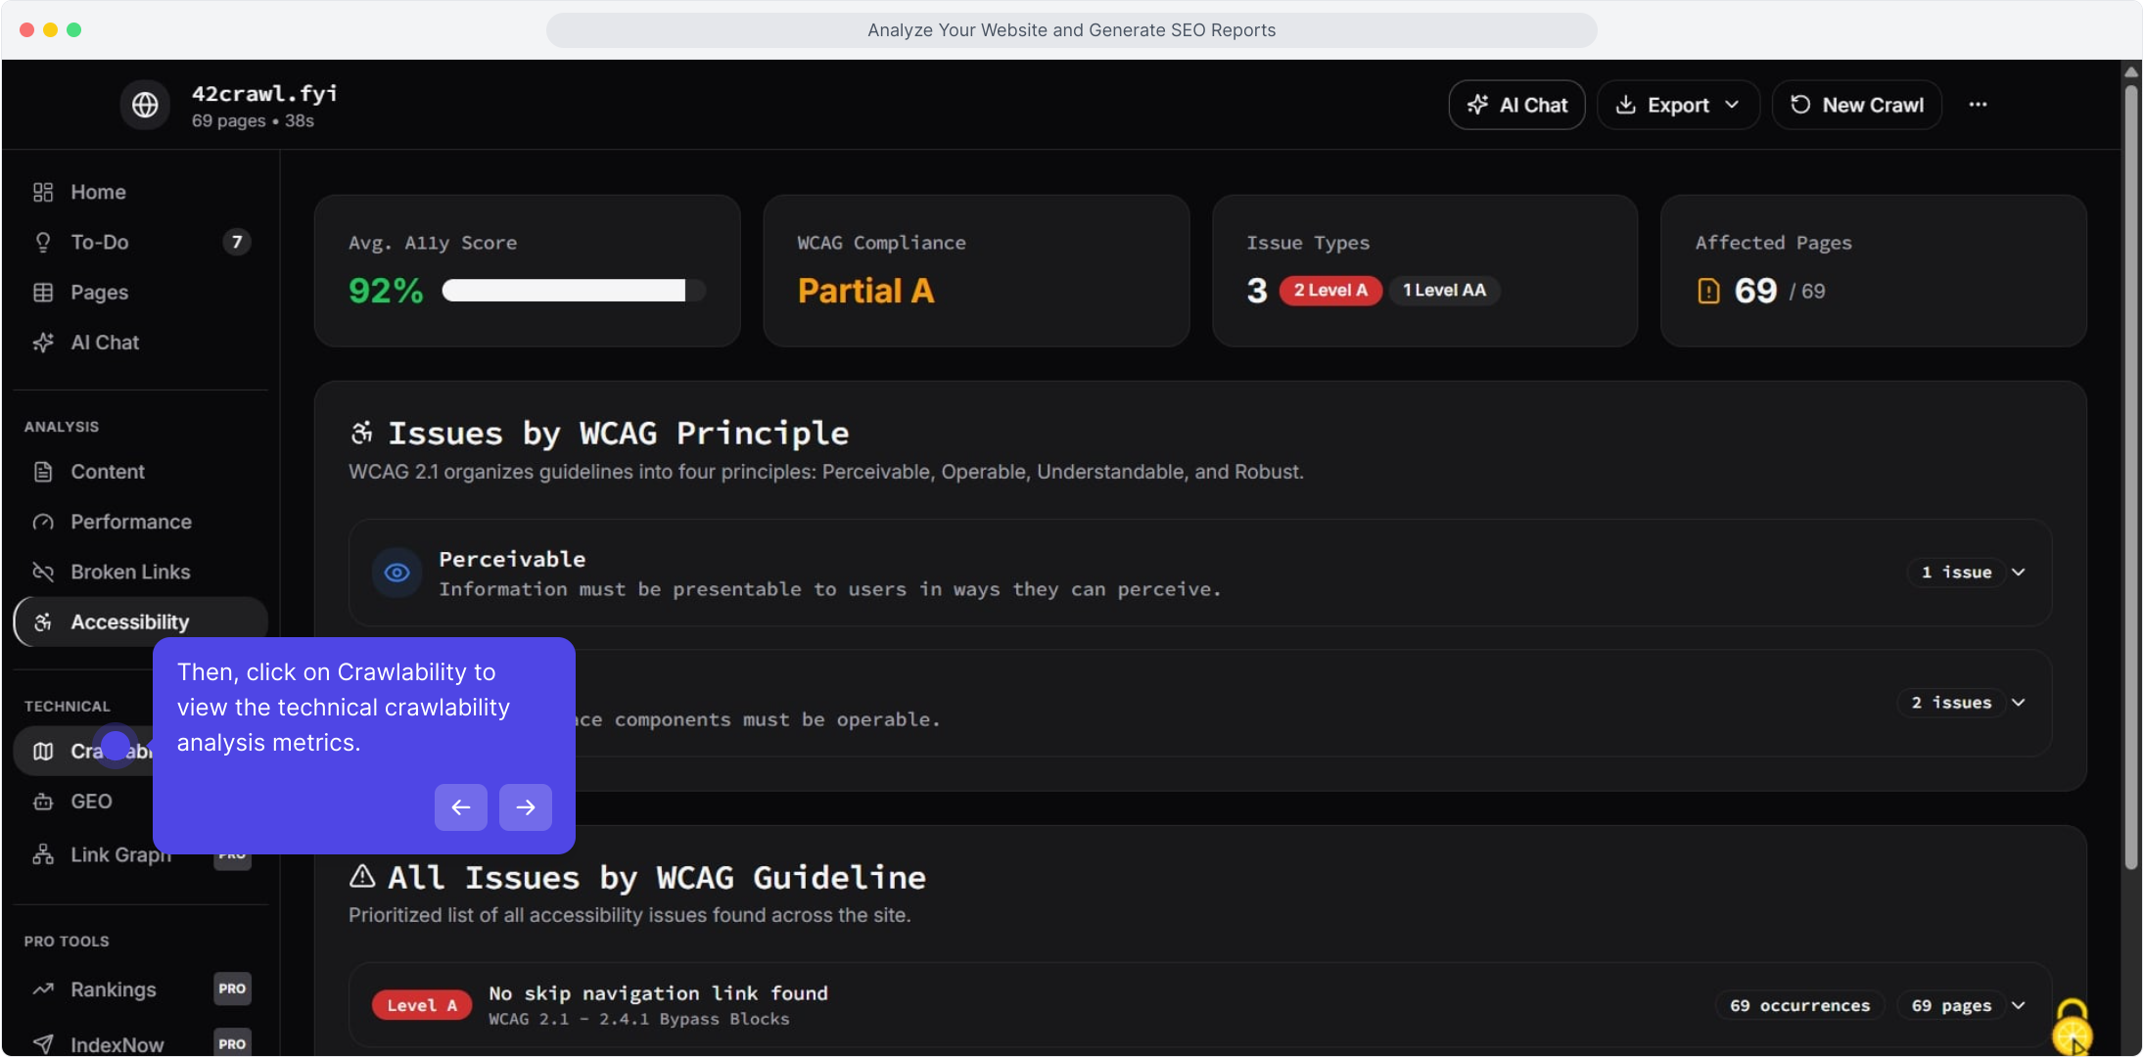Click the New Crawl button

tap(1857, 105)
